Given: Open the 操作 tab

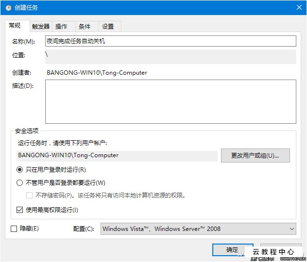Looking at the screenshot, I should 61,27.
